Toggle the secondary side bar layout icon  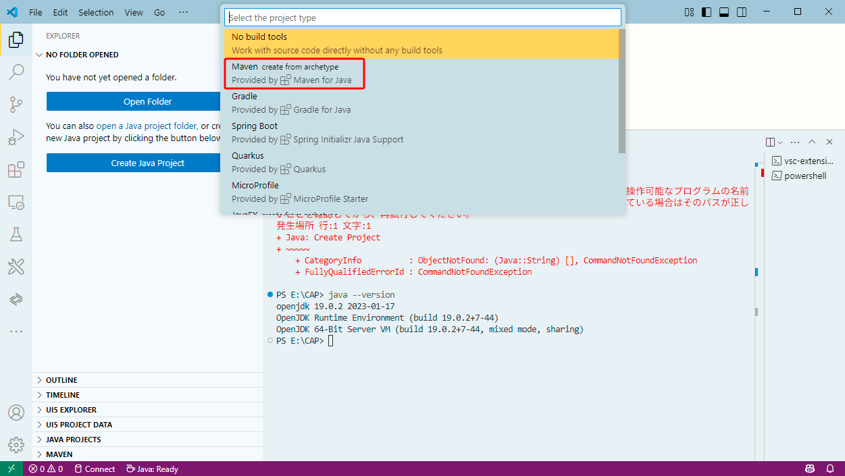click(742, 12)
